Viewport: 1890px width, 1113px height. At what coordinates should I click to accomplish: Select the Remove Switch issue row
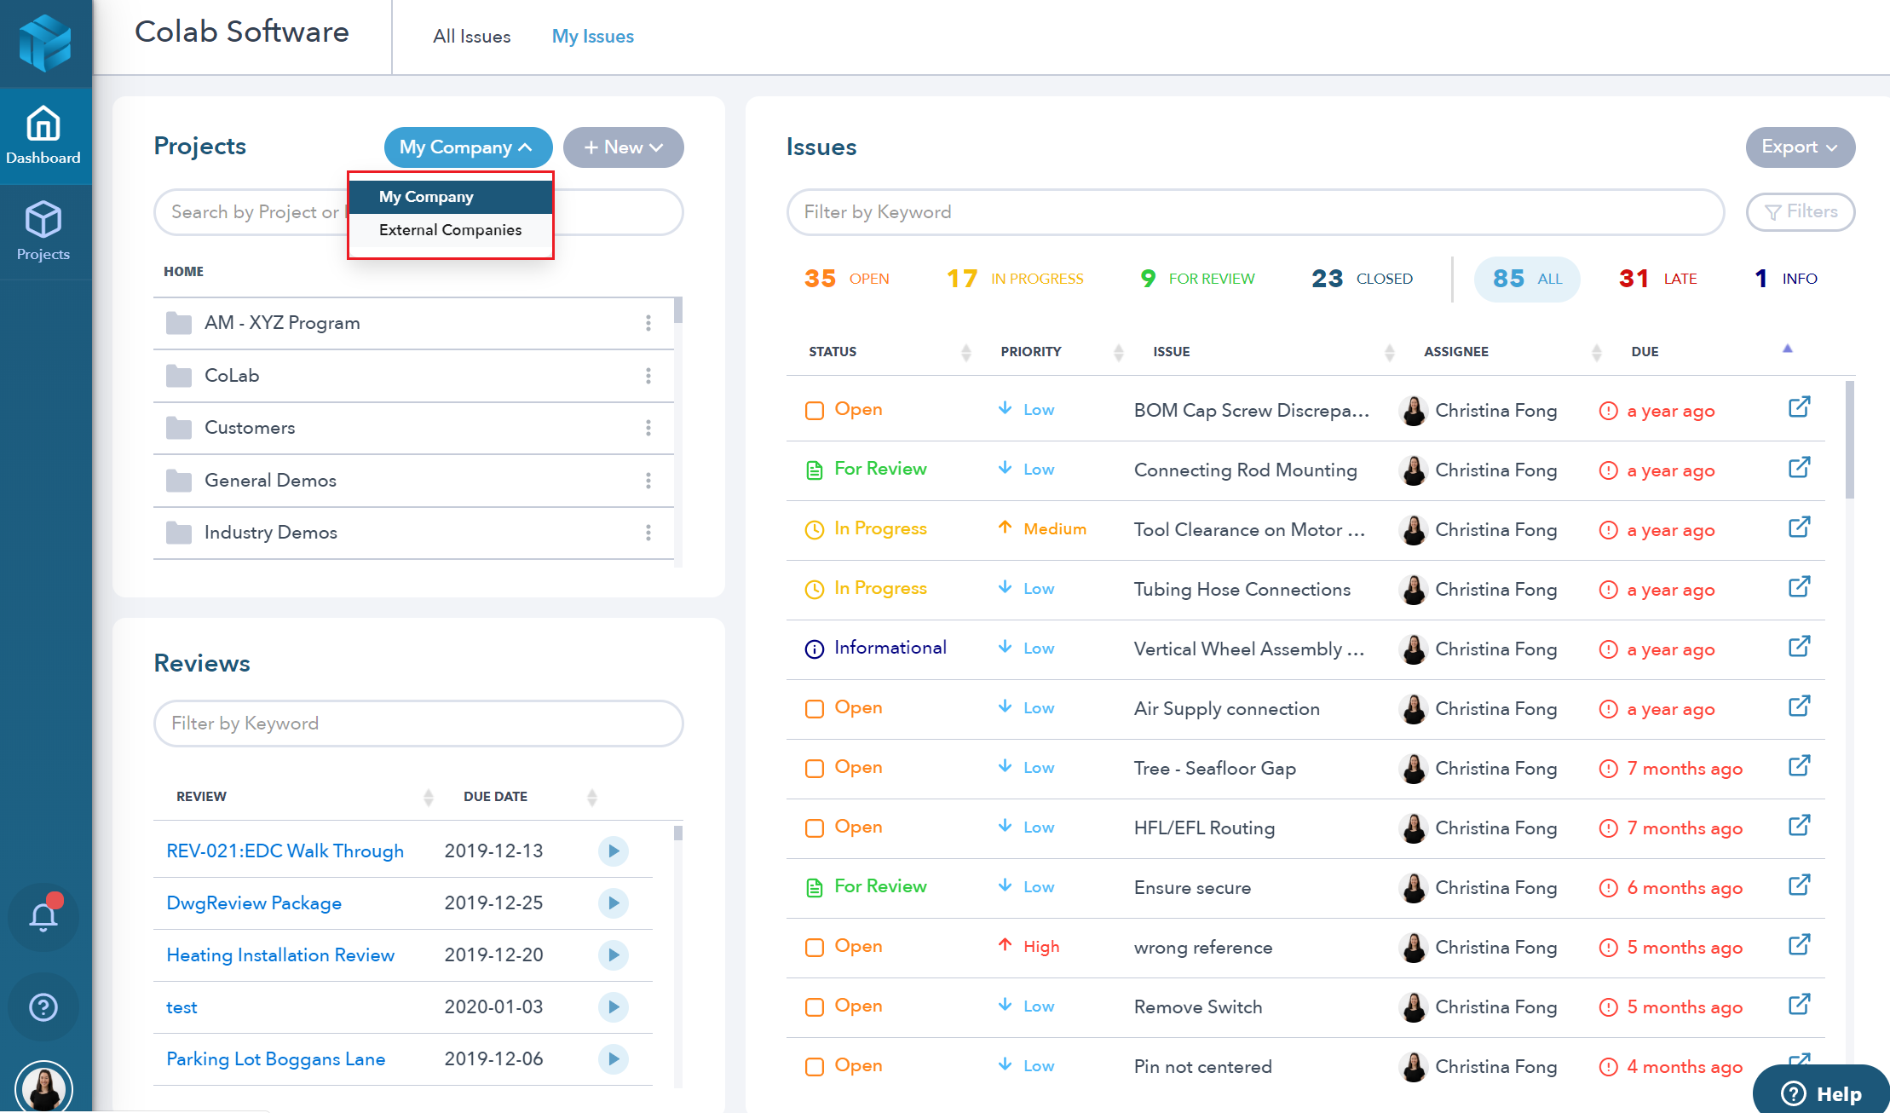pyautogui.click(x=1305, y=1006)
